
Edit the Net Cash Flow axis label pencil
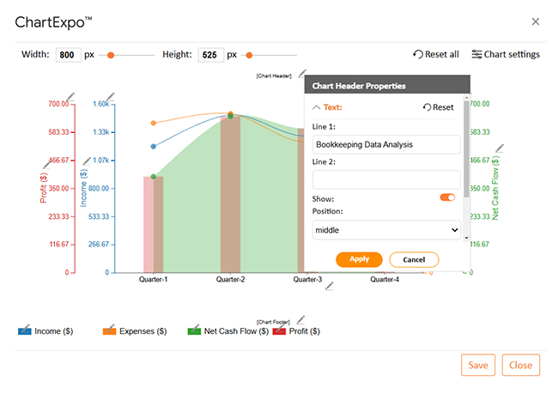click(x=500, y=148)
